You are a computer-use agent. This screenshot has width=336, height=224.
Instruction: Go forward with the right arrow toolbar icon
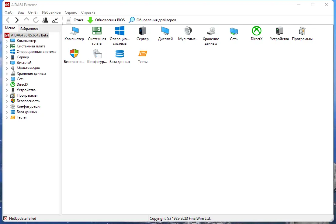click(17, 20)
